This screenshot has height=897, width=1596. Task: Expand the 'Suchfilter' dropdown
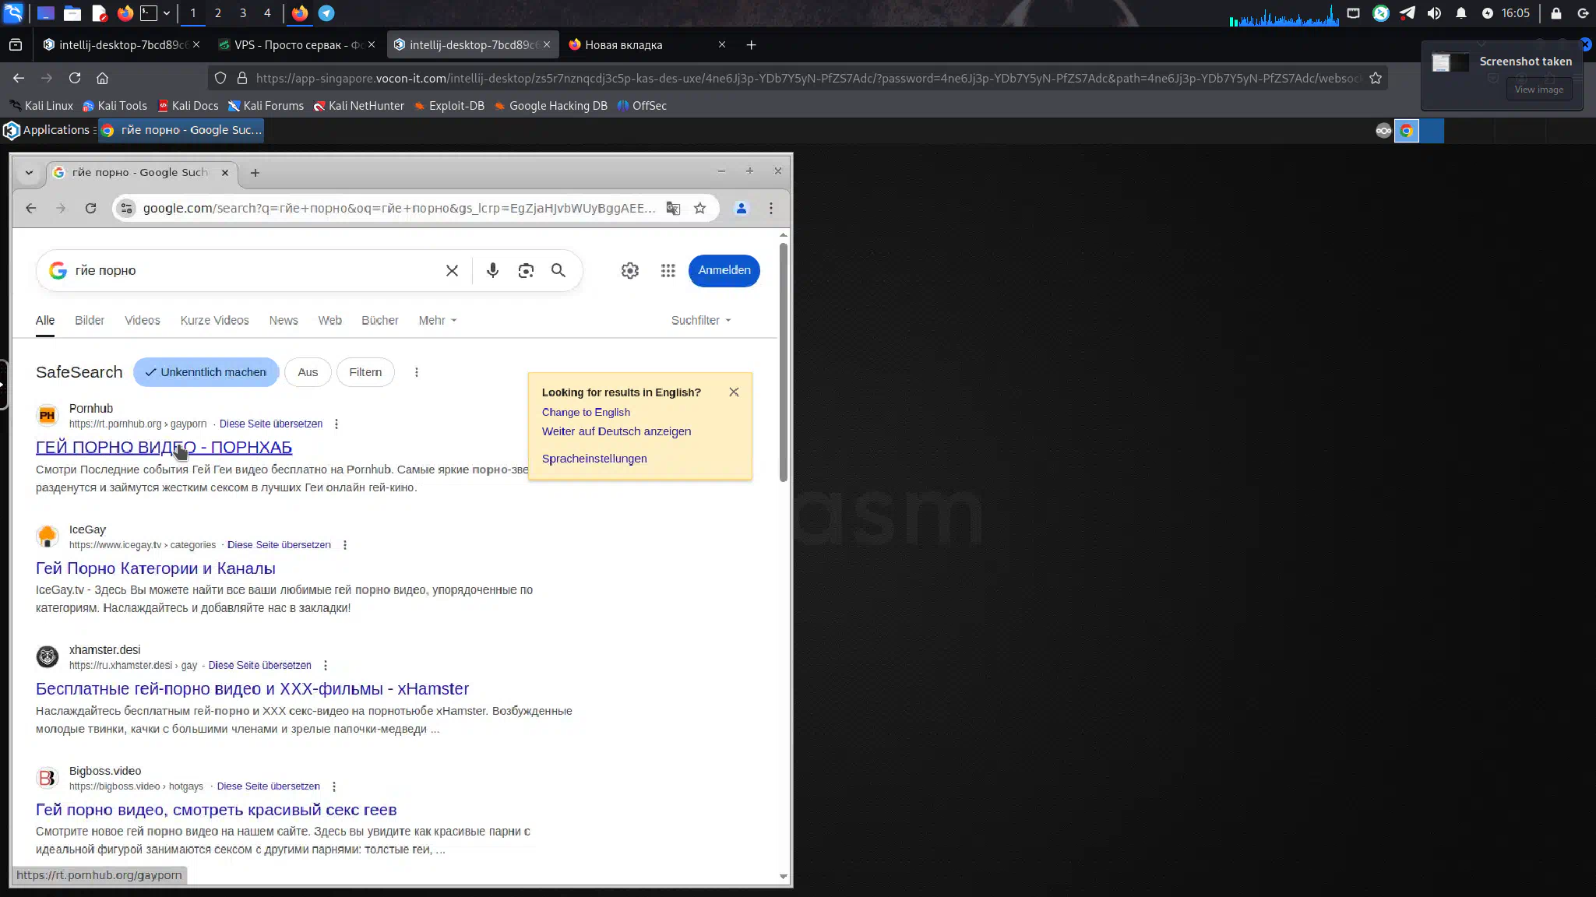(701, 321)
